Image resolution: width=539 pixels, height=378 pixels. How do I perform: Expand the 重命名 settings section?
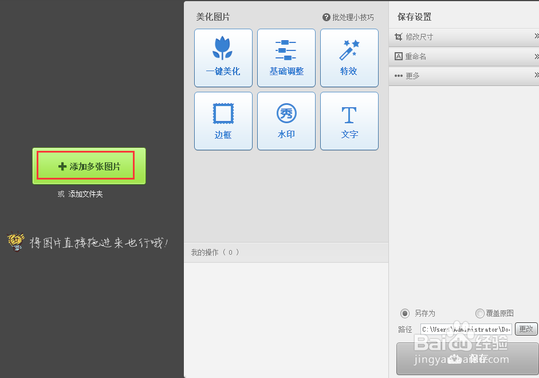click(x=536, y=56)
